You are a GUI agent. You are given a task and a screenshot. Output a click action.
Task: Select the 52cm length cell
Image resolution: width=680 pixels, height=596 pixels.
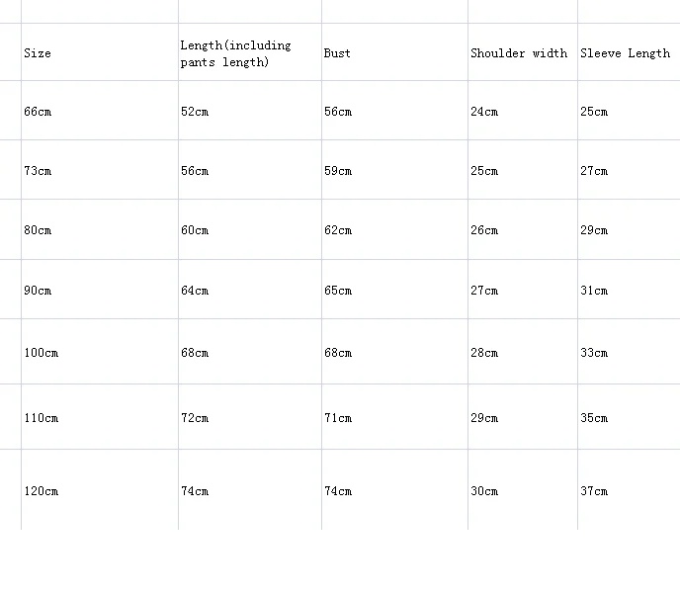250,110
